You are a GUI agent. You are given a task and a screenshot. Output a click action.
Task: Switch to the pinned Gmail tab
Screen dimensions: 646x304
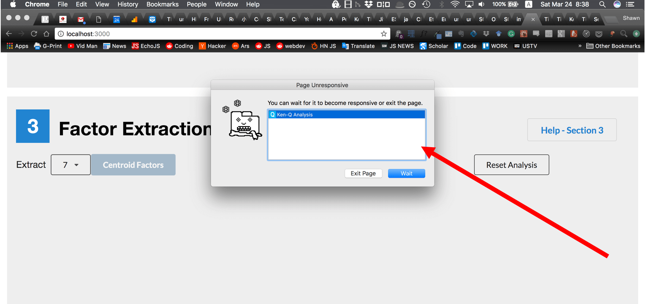[81, 19]
